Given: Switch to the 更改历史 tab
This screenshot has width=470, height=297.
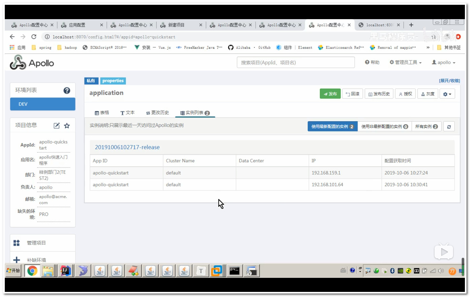Looking at the screenshot, I should 158,113.
